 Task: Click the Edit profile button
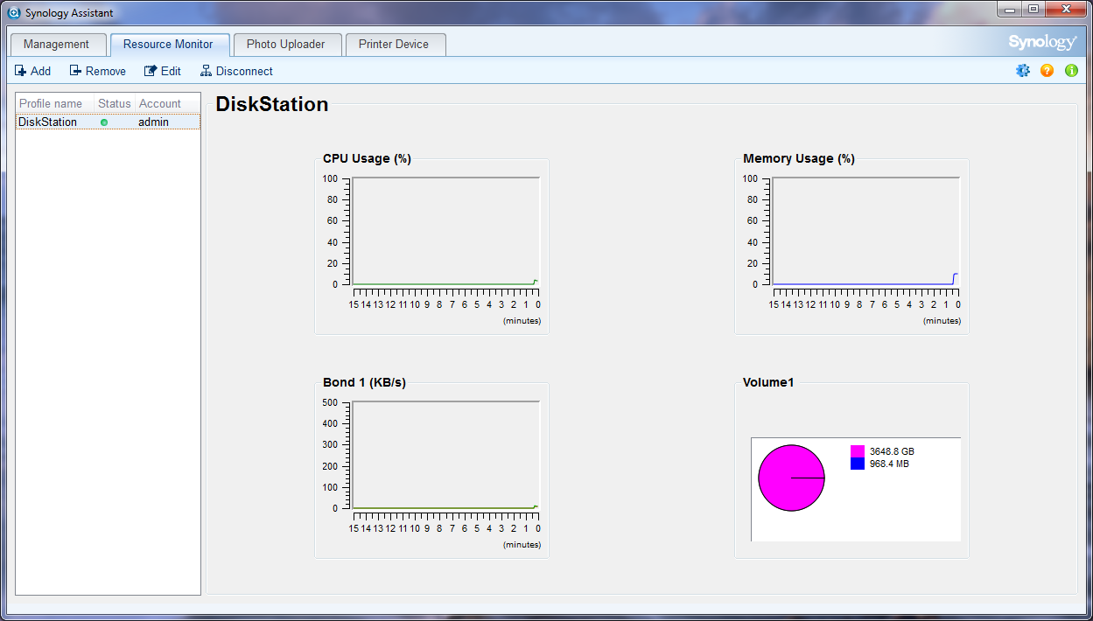(163, 71)
